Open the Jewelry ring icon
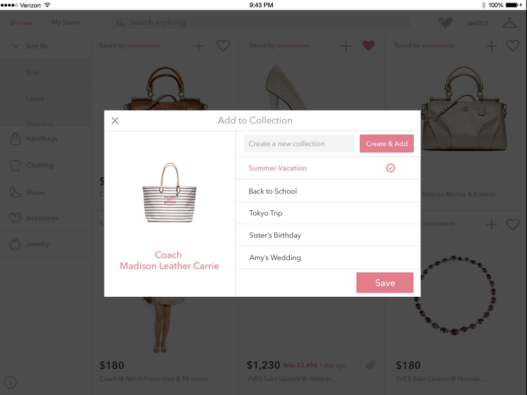 15,244
